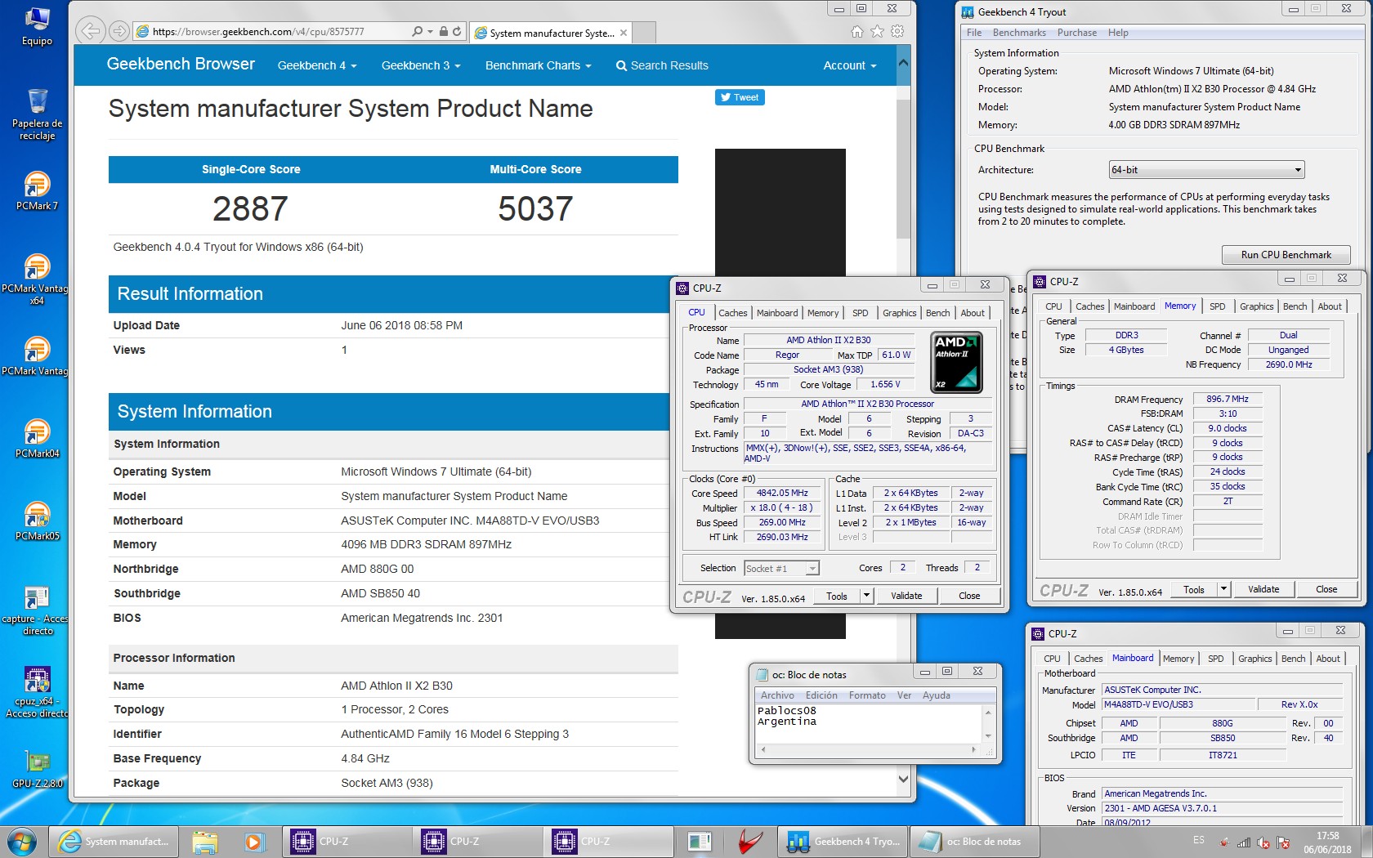Select Graphics tab in Mainboard CPU-Z window
This screenshot has height=858, width=1373.
click(x=1254, y=659)
